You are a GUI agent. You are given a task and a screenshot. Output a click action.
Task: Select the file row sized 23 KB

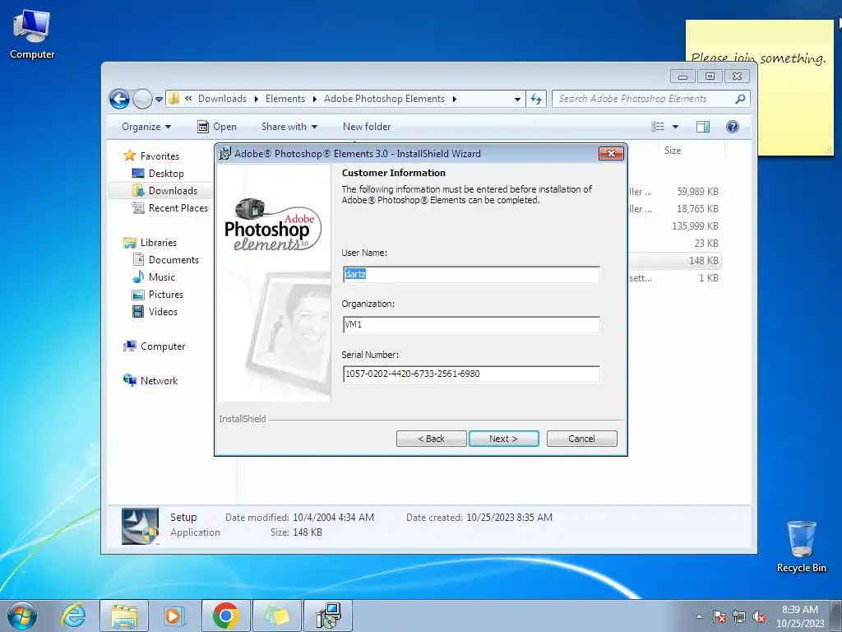tap(674, 244)
